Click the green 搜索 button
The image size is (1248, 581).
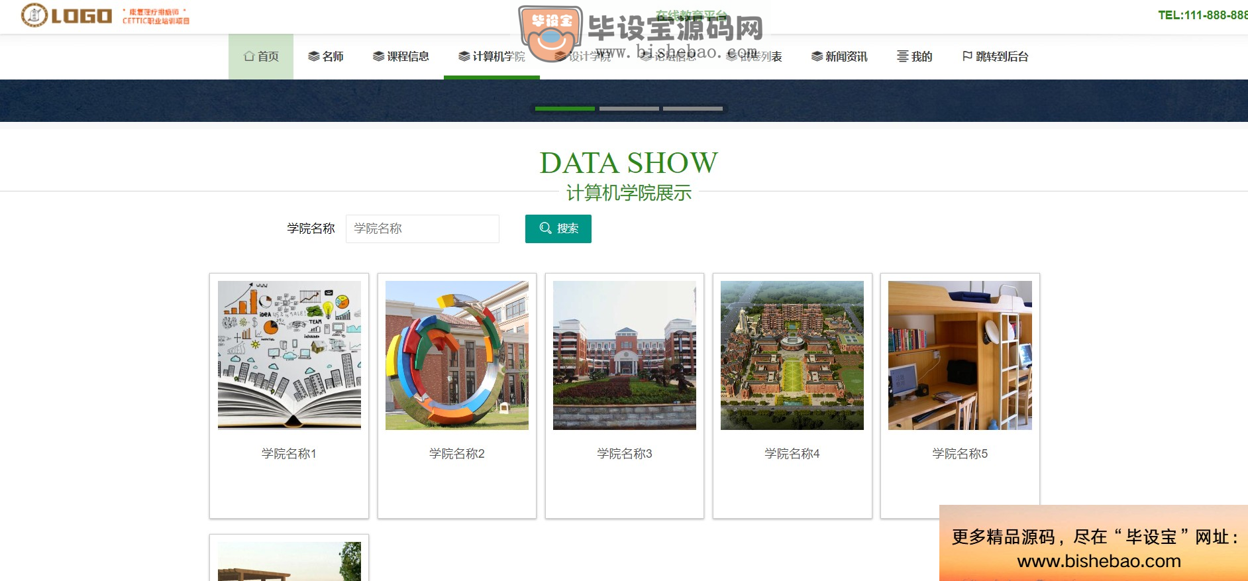558,229
